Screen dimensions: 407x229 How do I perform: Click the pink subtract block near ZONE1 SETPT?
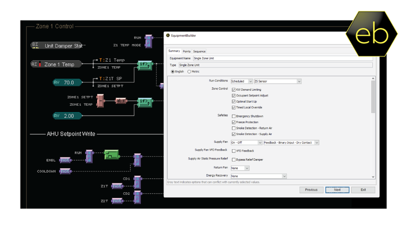coord(100,101)
